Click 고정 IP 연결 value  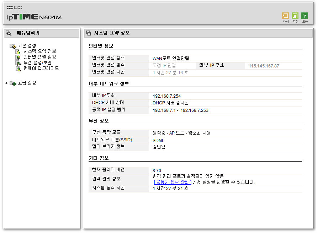point(164,66)
